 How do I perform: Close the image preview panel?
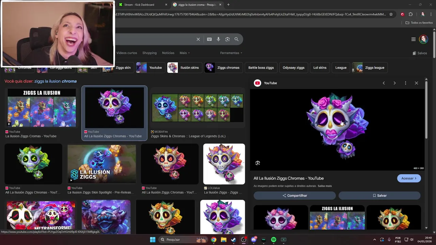pos(416,83)
